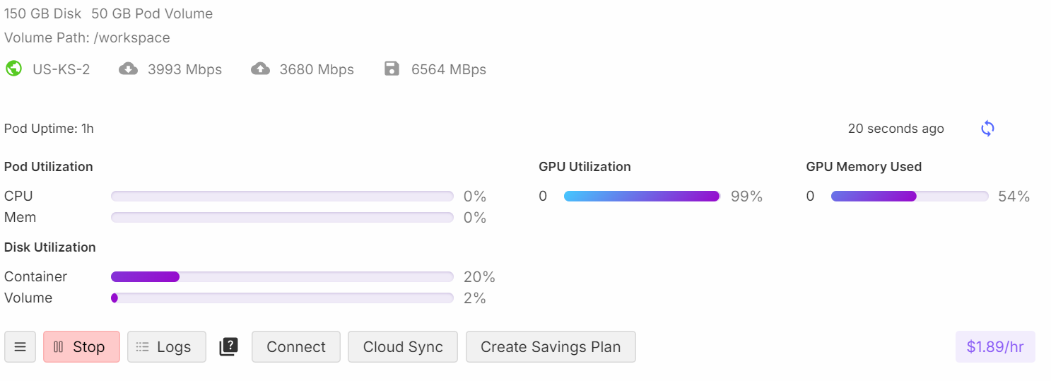Open the pod Logs
1051x381 pixels.
(167, 347)
